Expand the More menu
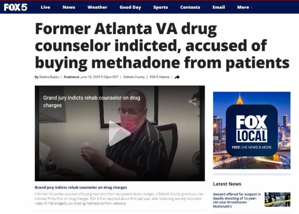Screen dimensions: 299x214 [x=244, y=7]
